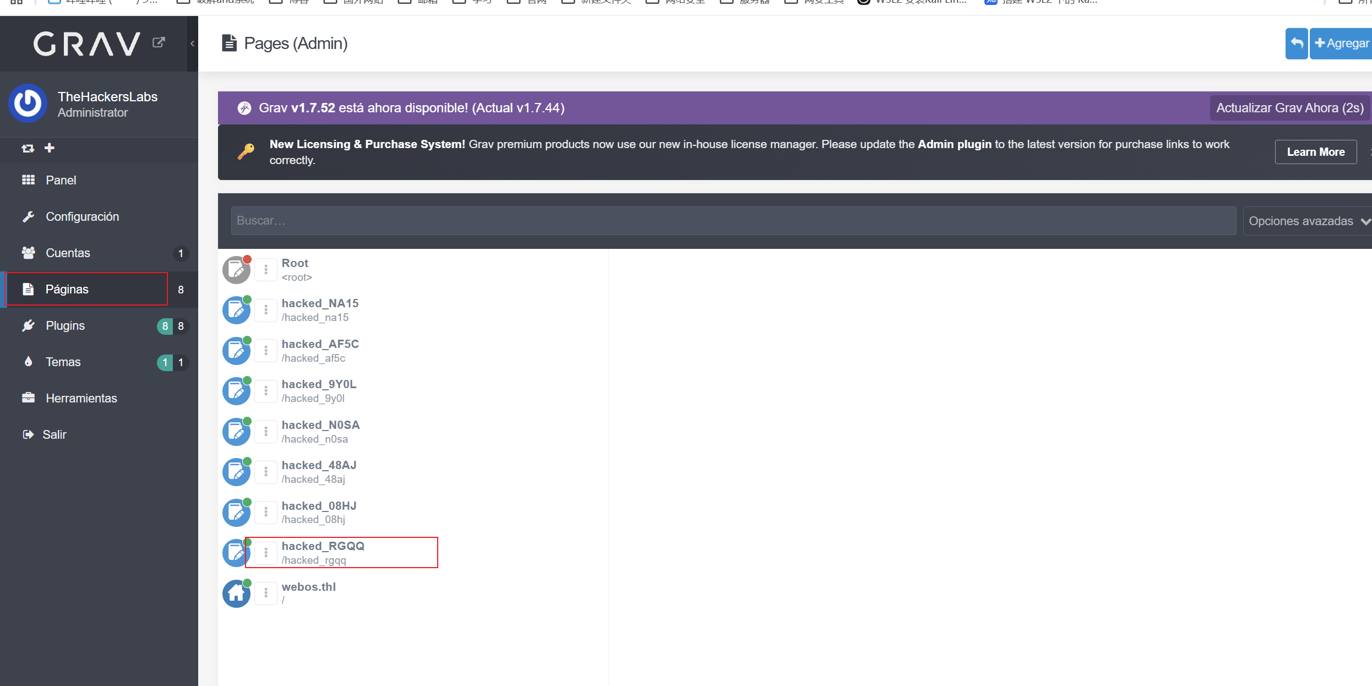Focus the Buscar search field
The image size is (1372, 686).
coord(733,221)
